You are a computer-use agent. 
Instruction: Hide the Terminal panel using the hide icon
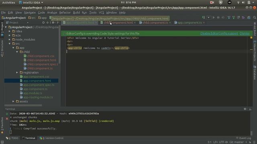coord(250,109)
